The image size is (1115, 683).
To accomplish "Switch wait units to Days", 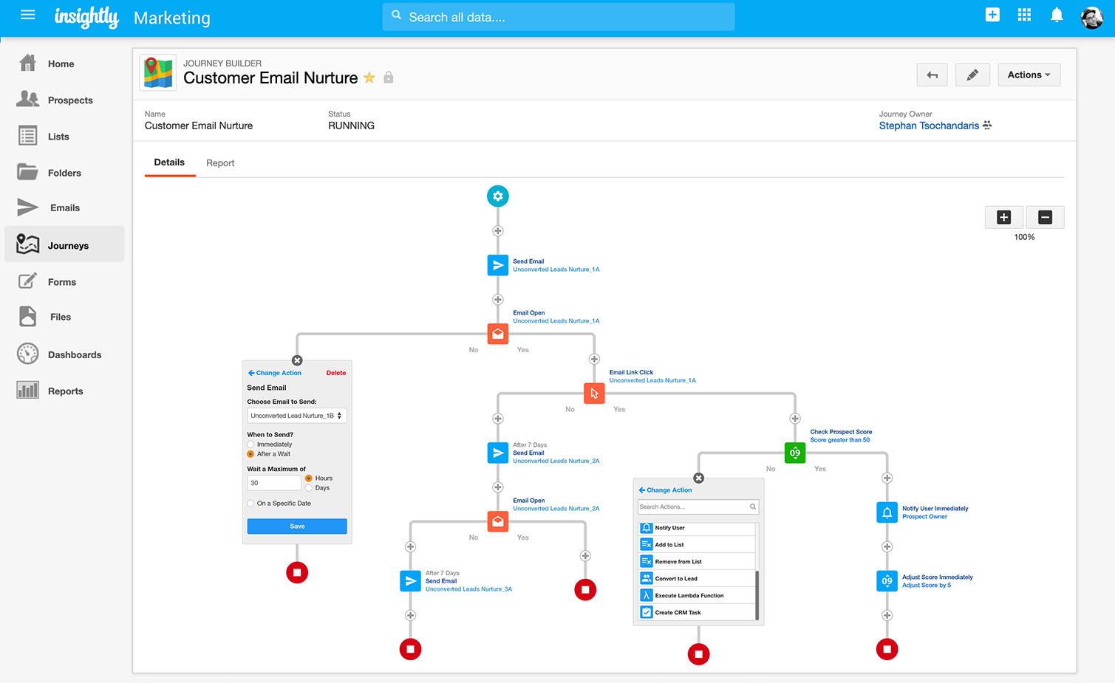I will (310, 488).
